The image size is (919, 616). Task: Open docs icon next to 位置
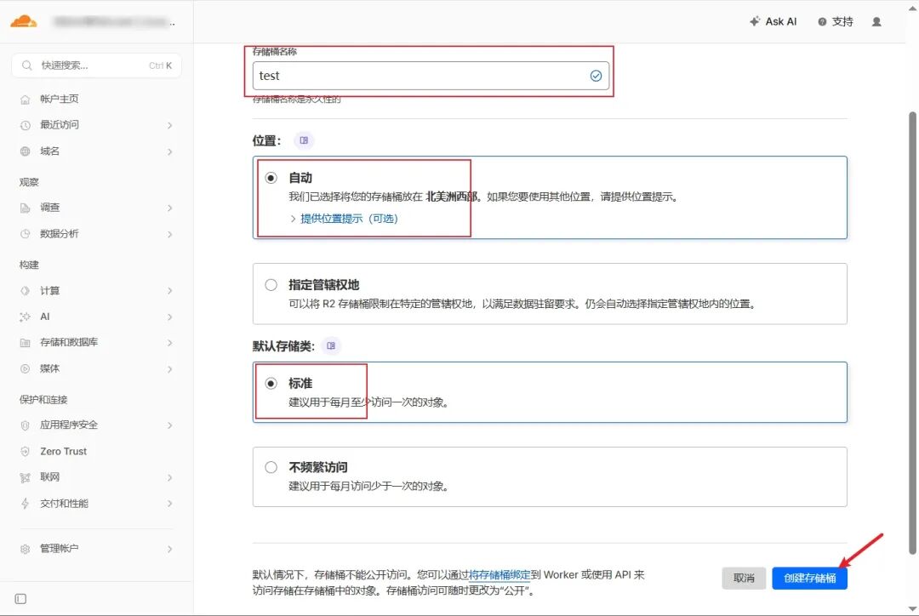pyautogui.click(x=304, y=140)
